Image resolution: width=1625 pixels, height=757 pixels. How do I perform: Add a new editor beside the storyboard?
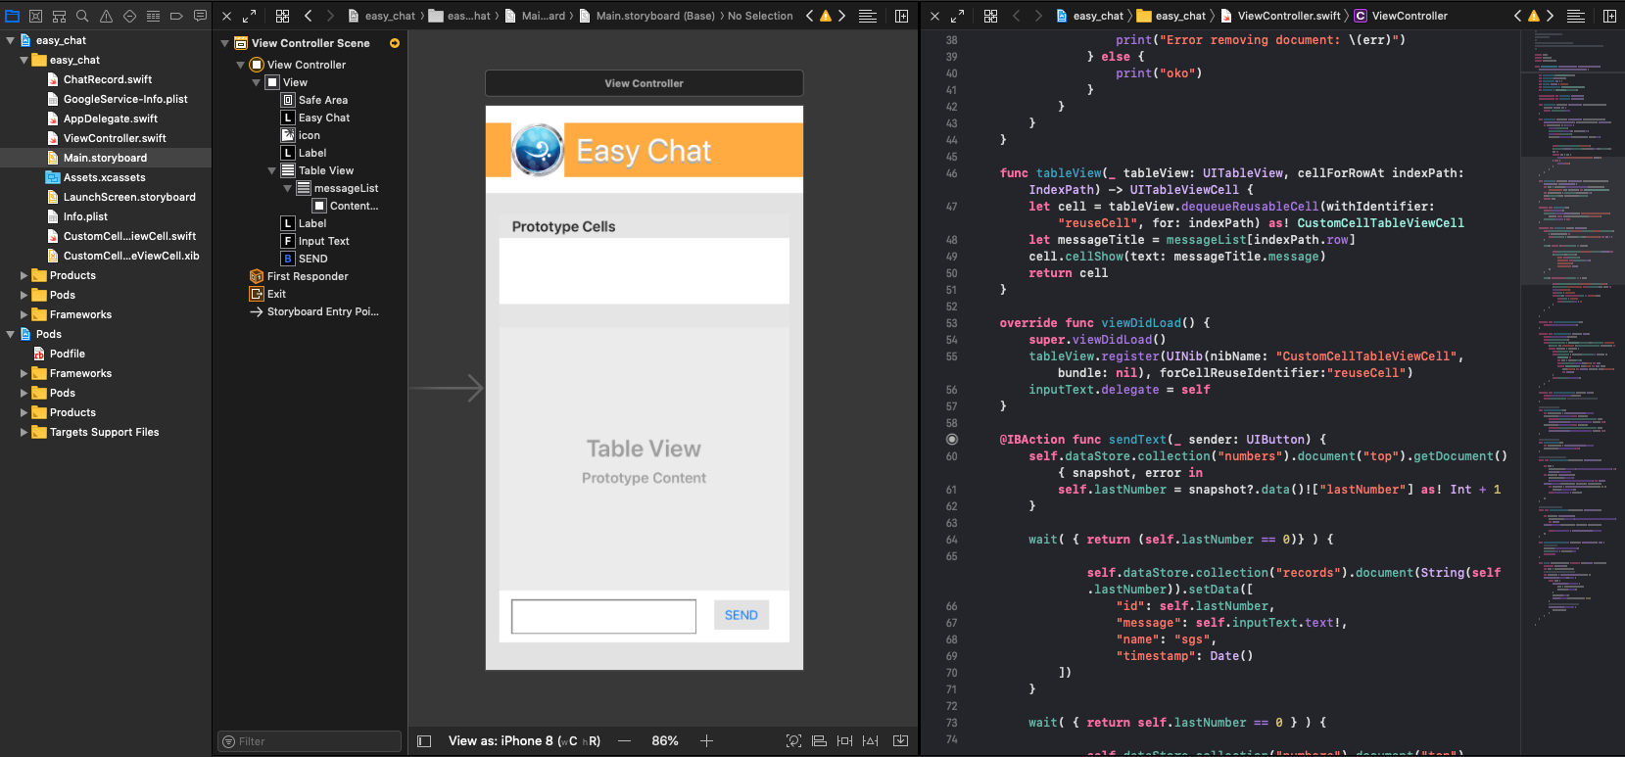coord(901,16)
